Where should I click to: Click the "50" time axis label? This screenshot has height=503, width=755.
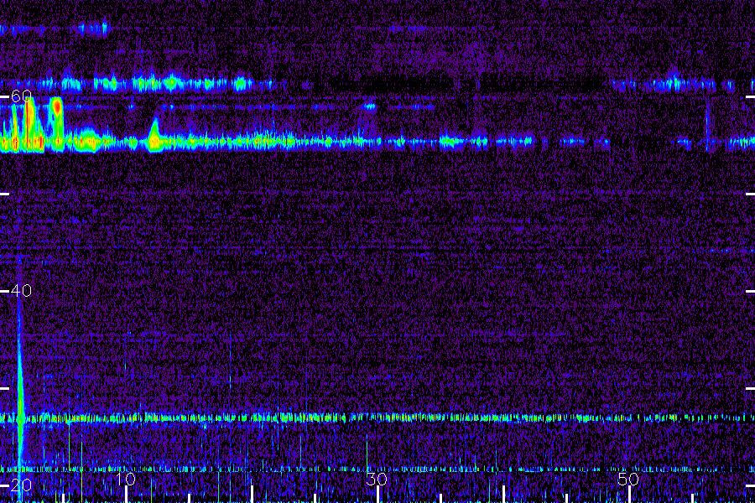pos(628,479)
